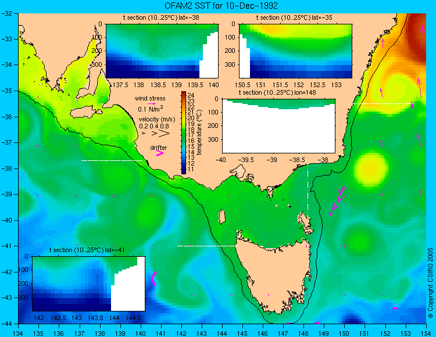Click King Island on the map
This screenshot has height=337, width=436.
point(221,217)
